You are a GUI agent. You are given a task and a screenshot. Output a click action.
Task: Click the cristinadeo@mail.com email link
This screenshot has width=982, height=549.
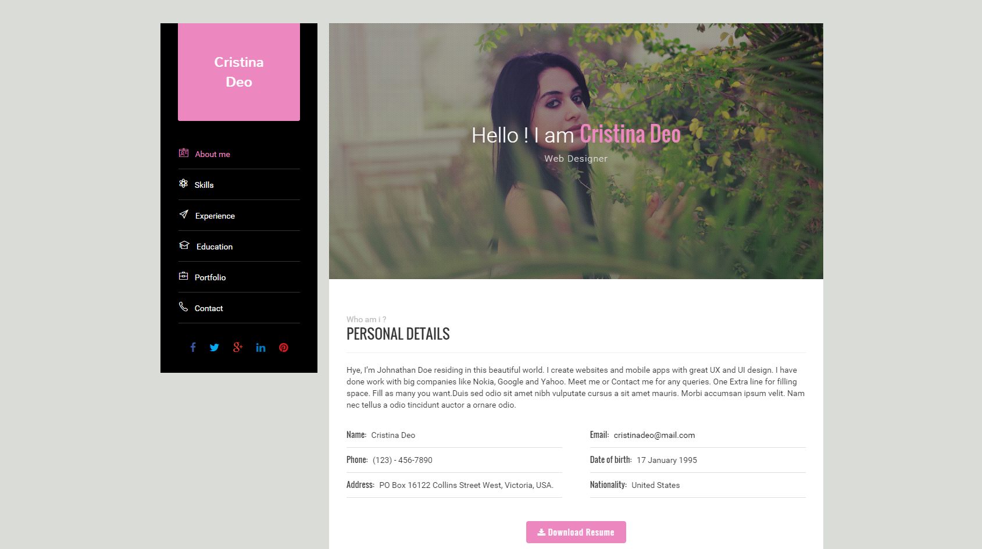pyautogui.click(x=654, y=435)
